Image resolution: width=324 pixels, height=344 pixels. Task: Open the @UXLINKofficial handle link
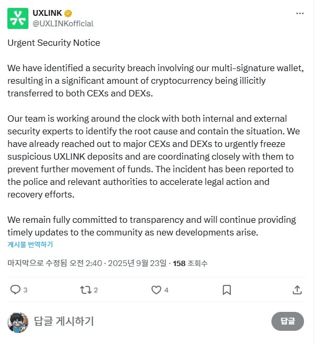63,24
